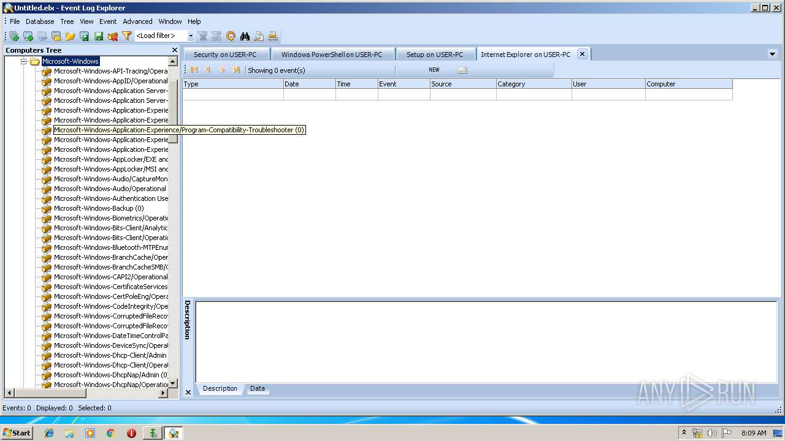This screenshot has width=785, height=441.
Task: Sort events by the Time column
Action: tap(356, 84)
